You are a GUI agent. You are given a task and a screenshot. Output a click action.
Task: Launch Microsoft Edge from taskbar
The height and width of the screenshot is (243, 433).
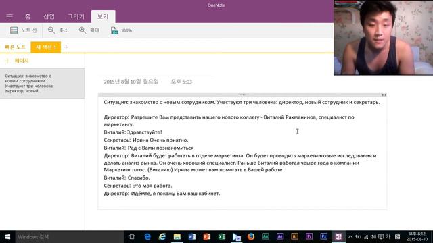(147, 237)
